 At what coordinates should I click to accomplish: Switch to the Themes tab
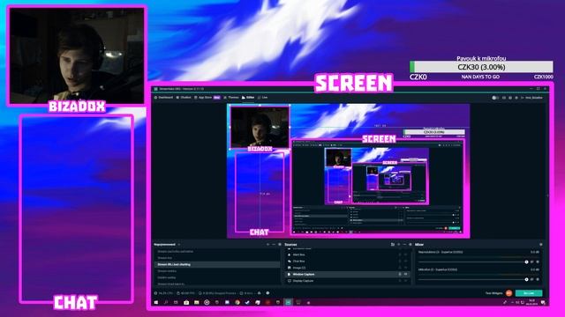click(x=231, y=98)
